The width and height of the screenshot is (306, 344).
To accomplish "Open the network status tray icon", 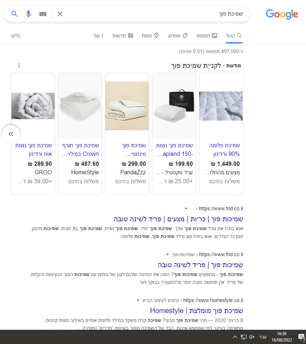I will pyautogui.click(x=244, y=337).
